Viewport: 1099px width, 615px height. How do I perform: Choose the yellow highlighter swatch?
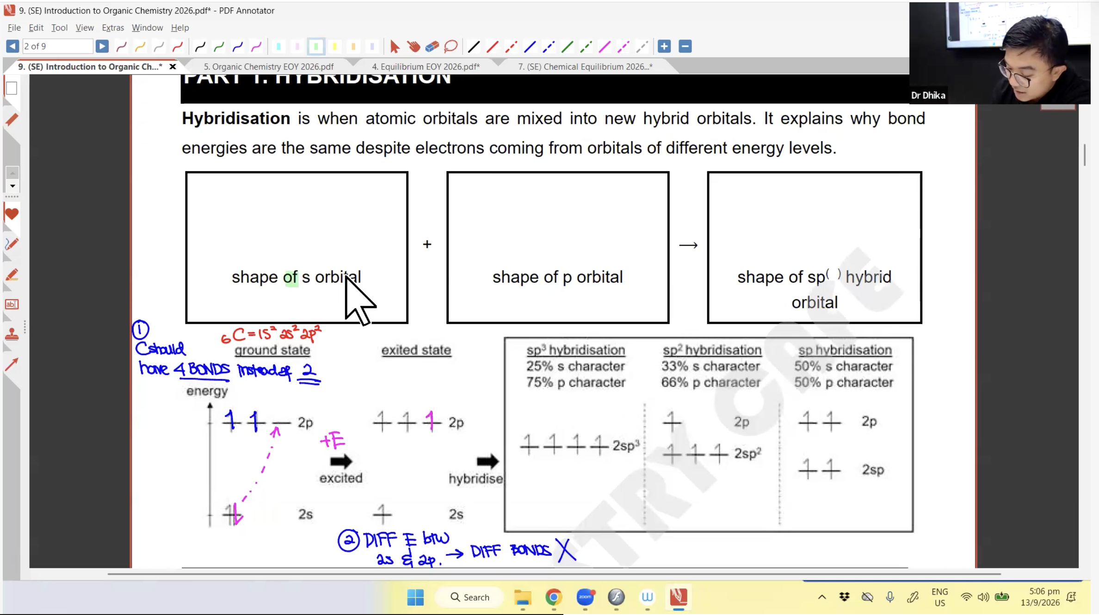[x=334, y=46]
